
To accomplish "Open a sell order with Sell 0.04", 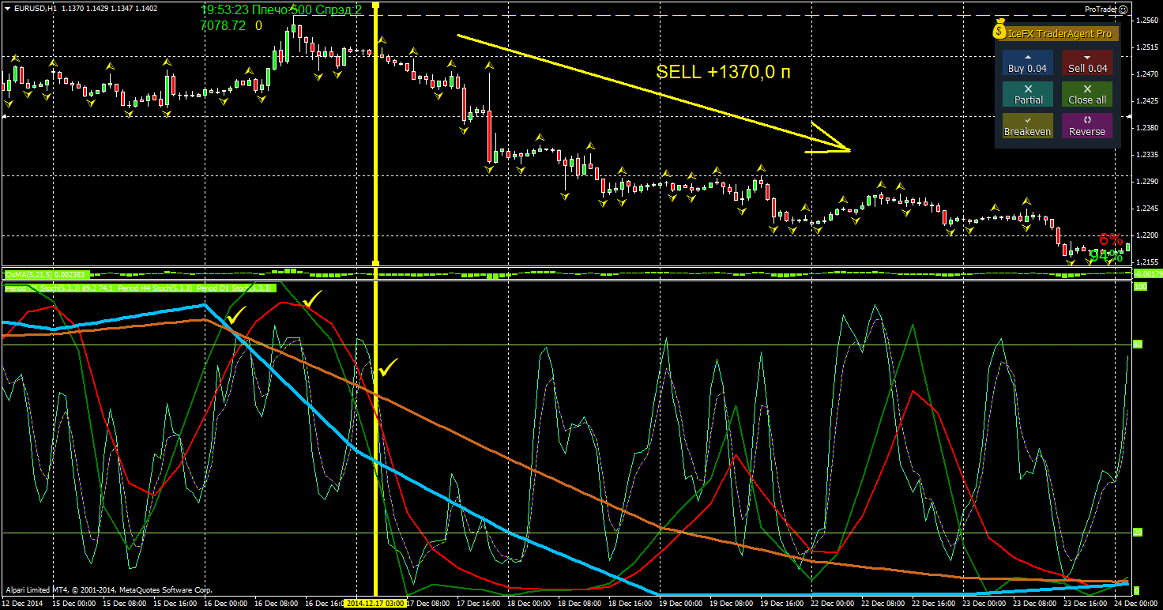I will click(x=1087, y=62).
